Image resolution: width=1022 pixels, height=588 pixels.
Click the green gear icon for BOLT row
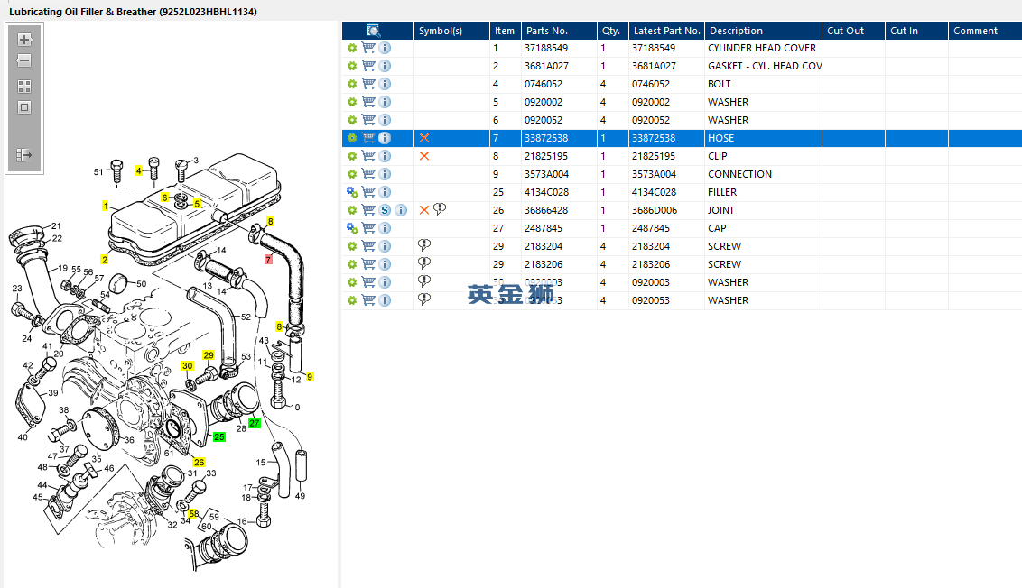[x=352, y=84]
